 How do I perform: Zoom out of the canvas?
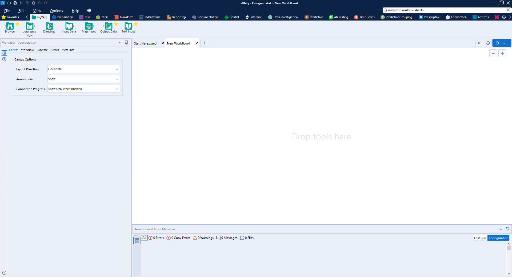point(493,53)
